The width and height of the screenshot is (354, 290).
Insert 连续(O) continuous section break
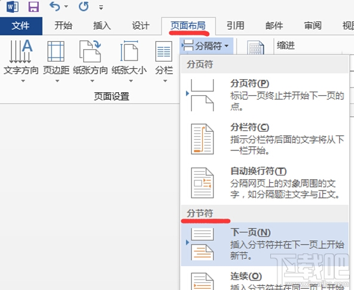click(265, 279)
